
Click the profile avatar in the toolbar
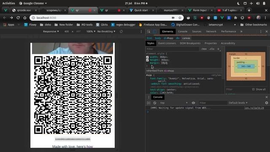(259, 18)
